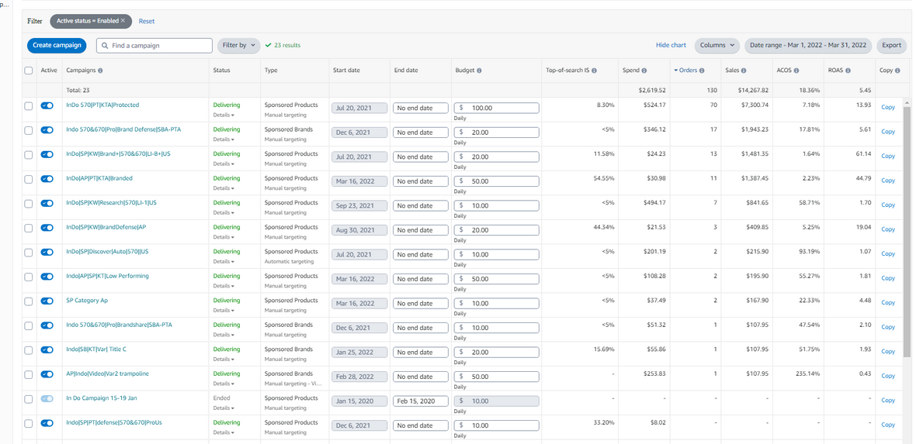Image resolution: width=916 pixels, height=444 pixels.
Task: Click the Hide chart link
Action: pyautogui.click(x=671, y=46)
